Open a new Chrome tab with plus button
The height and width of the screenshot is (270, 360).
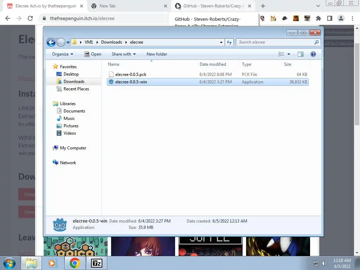263,6
